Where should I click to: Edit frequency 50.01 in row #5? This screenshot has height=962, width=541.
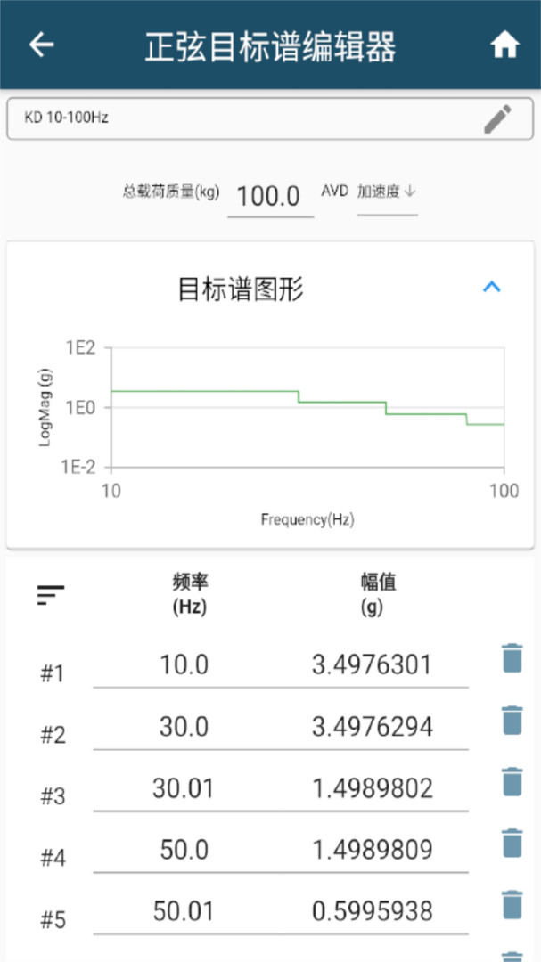pyautogui.click(x=184, y=912)
